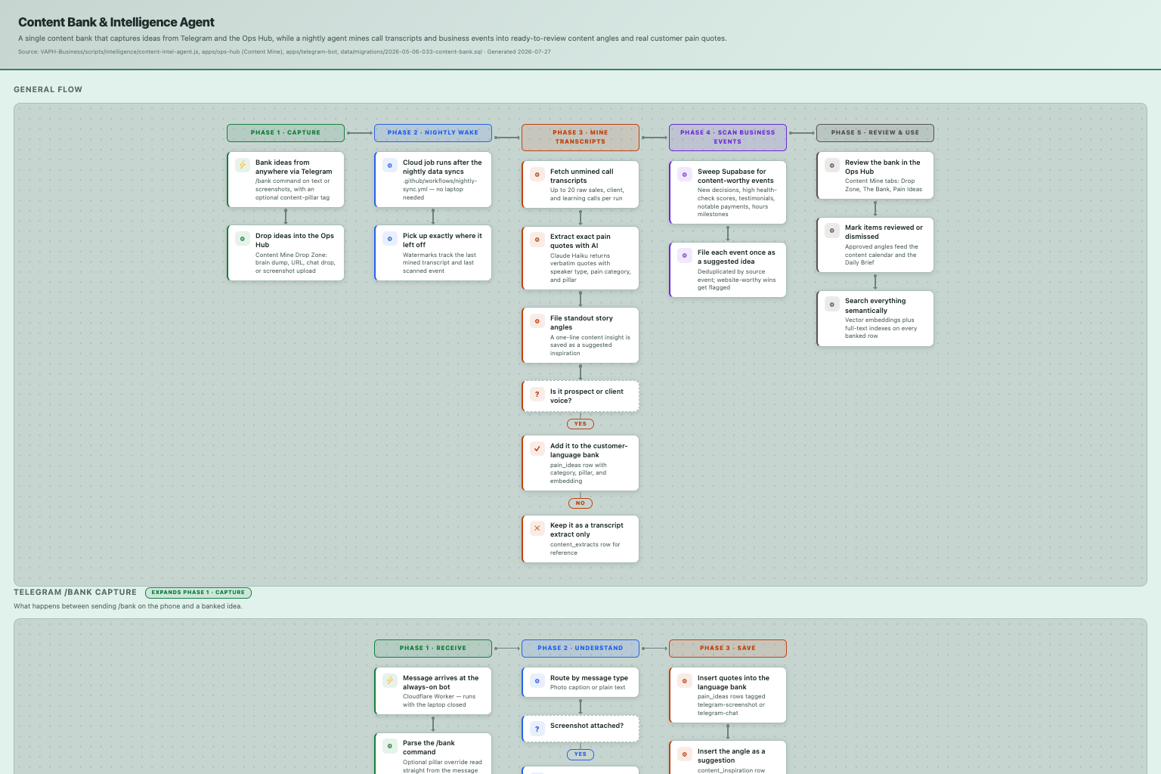Select the Phase 3 Save header
1161x774 pixels.
tap(728, 649)
